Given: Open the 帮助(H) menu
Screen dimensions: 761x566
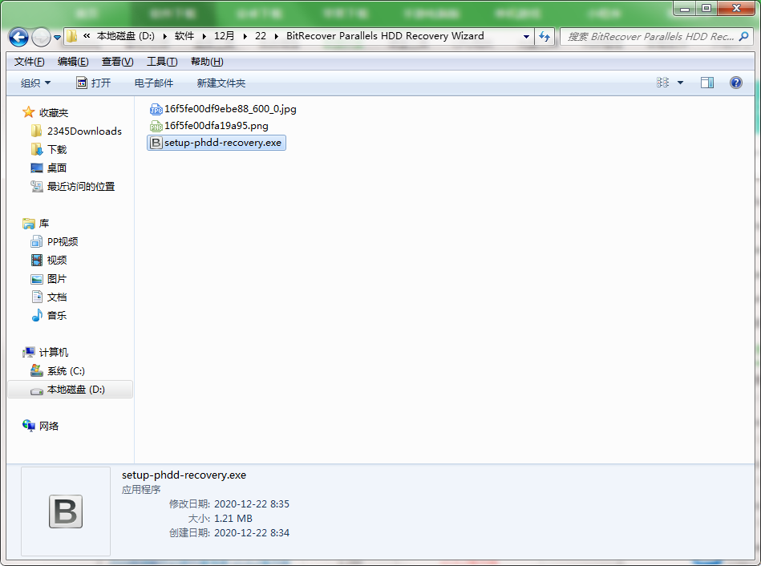Looking at the screenshot, I should point(207,62).
